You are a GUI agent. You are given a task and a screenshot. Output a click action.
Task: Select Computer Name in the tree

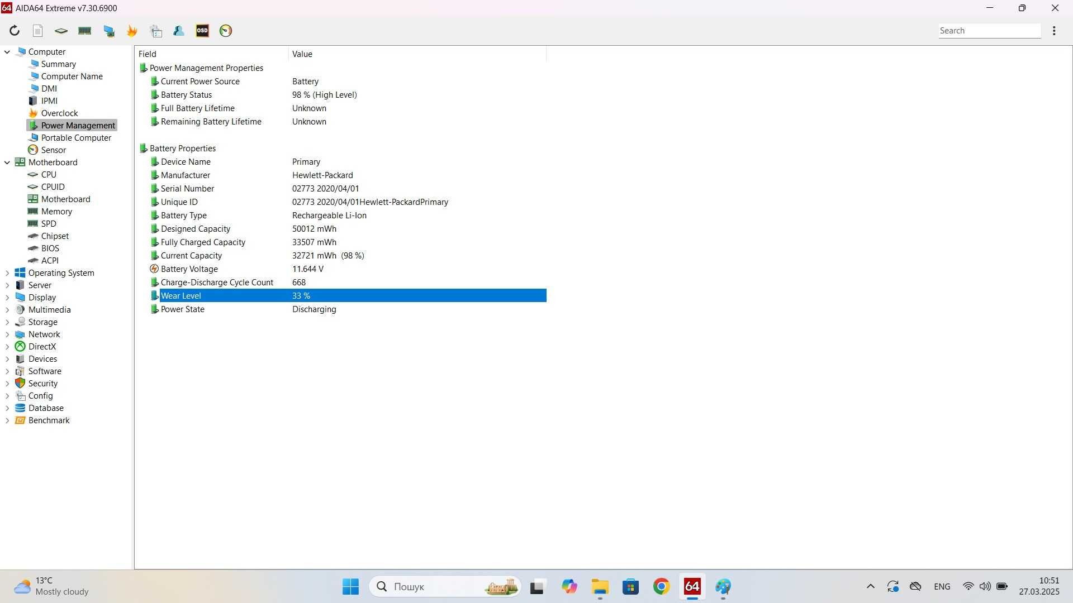coord(72,76)
